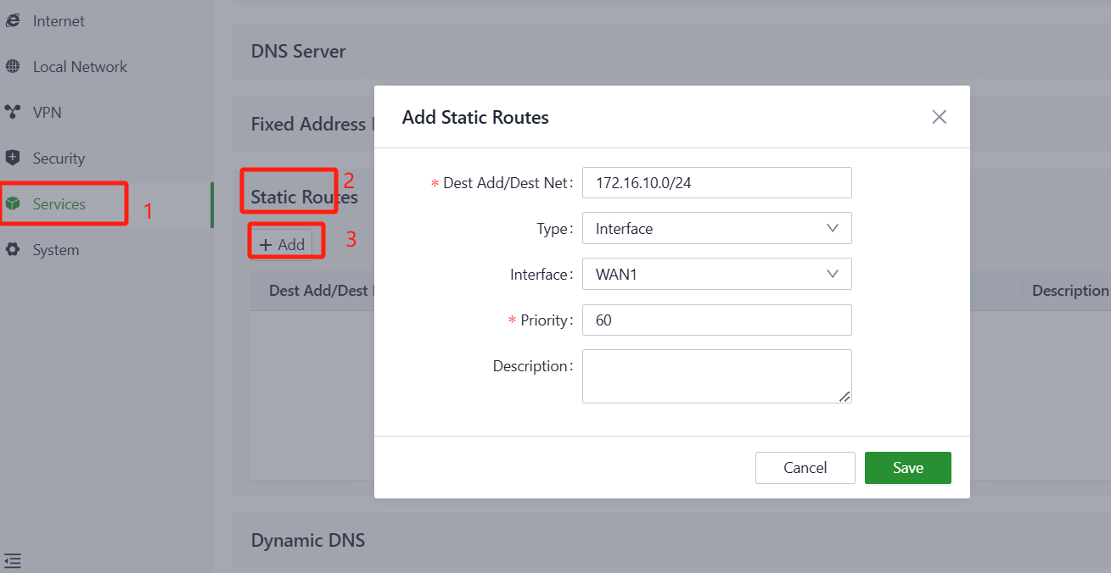Collapse sidebar using bottom-left menu icon
Image resolution: width=1111 pixels, height=573 pixels.
click(13, 560)
